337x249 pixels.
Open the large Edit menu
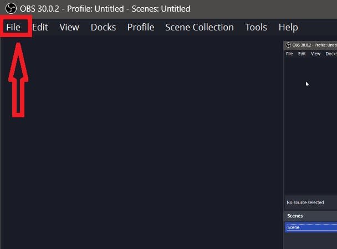(40, 27)
